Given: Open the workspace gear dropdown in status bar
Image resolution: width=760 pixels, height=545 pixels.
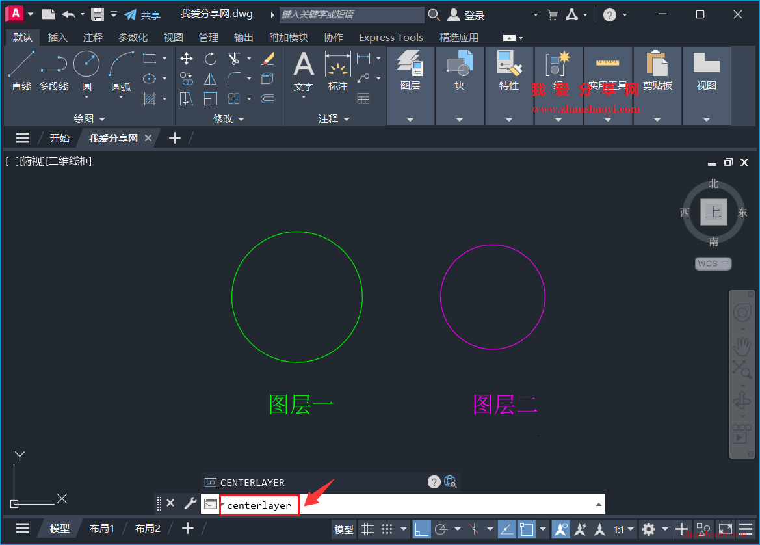Looking at the screenshot, I should point(665,529).
